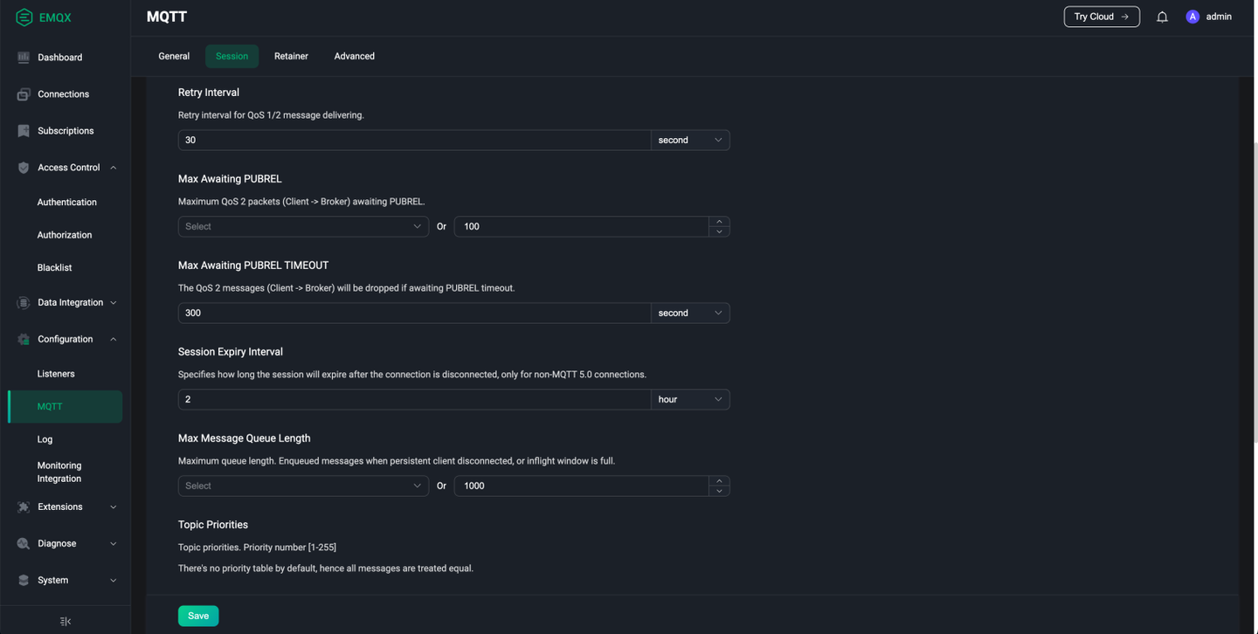Click the Connections sidebar icon
This screenshot has width=1258, height=634.
(24, 94)
